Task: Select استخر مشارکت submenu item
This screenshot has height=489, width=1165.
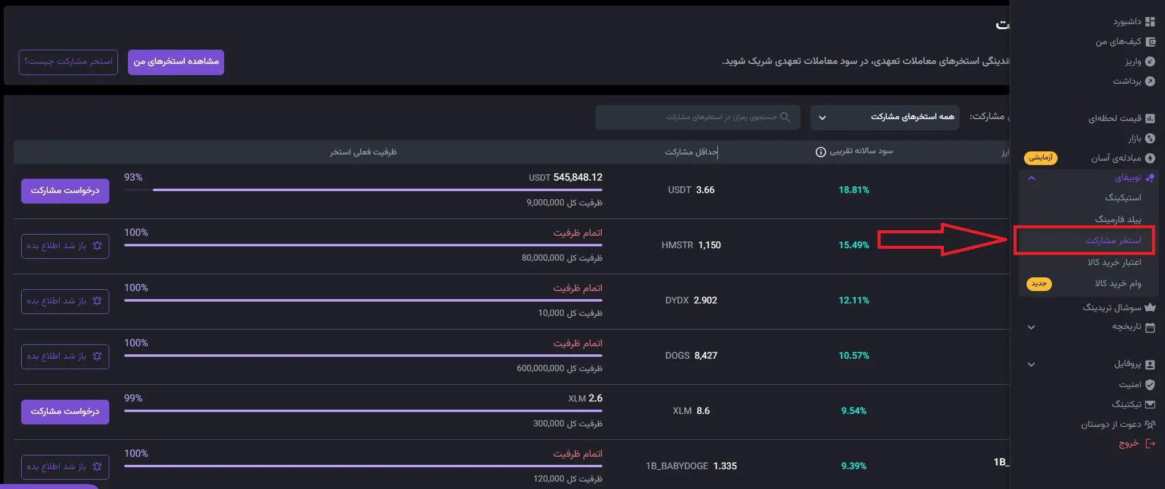Action: [x=1113, y=240]
